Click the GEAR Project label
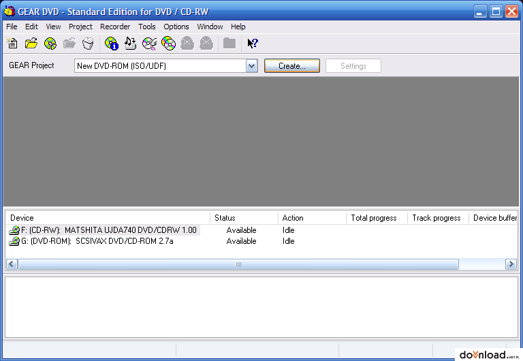 coord(31,65)
